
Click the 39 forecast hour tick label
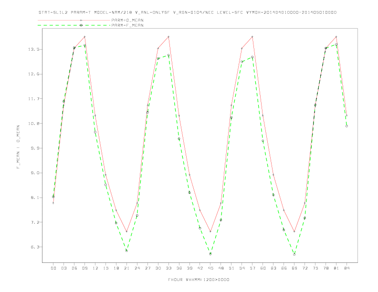[x=189, y=268]
